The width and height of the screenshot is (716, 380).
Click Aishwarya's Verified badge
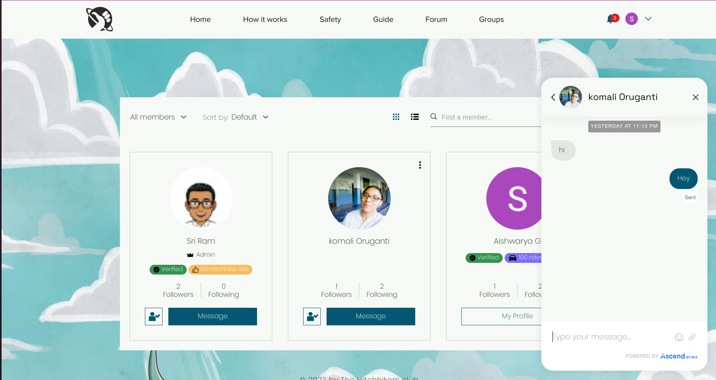pyautogui.click(x=484, y=258)
